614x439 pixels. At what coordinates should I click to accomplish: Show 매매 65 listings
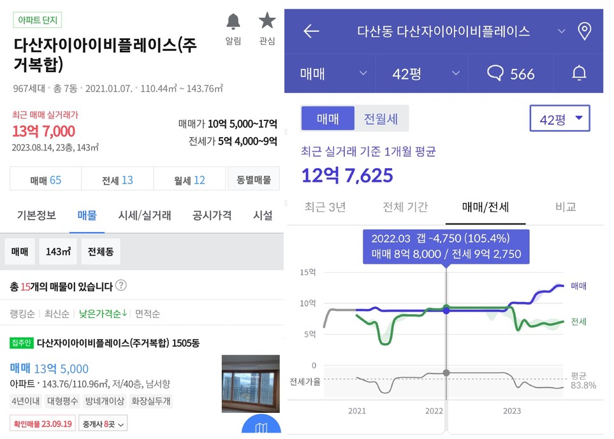point(45,180)
